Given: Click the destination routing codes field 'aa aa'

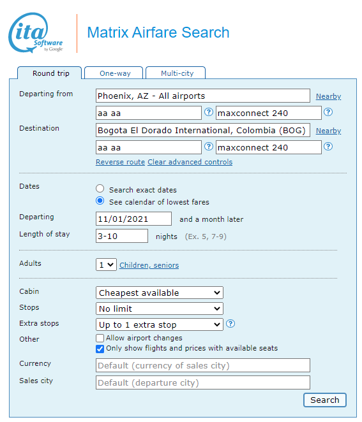Looking at the screenshot, I should [149, 147].
